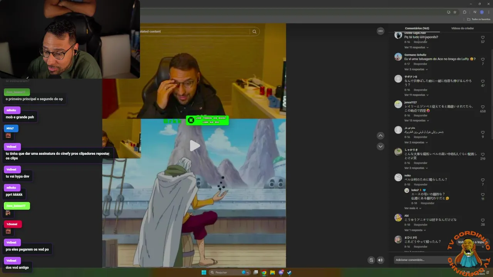Click the Chrome install/cast icon in address bar
493x277 pixels.
pos(449,12)
